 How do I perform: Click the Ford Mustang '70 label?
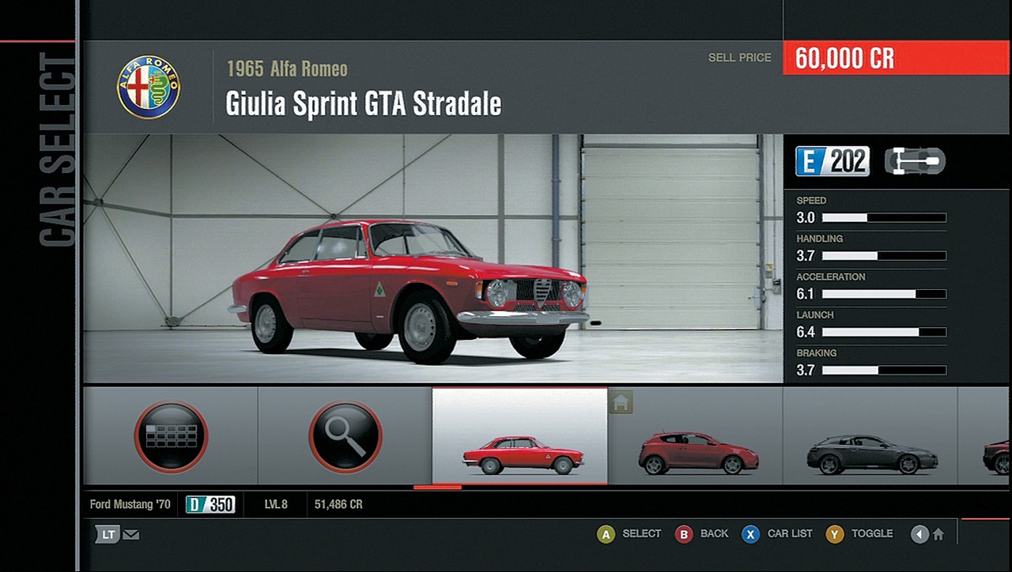point(130,504)
